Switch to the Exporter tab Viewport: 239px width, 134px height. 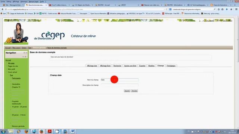(x=142, y=66)
